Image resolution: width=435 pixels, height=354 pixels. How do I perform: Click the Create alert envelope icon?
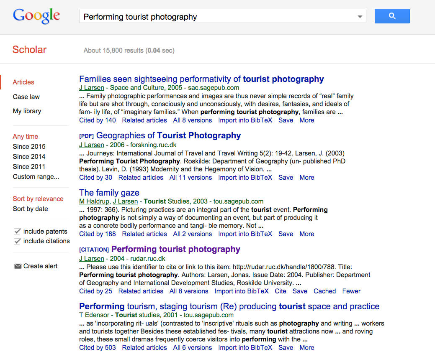17,266
